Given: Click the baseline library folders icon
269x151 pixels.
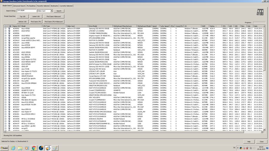Looking at the screenshot, I should click(x=260, y=12).
